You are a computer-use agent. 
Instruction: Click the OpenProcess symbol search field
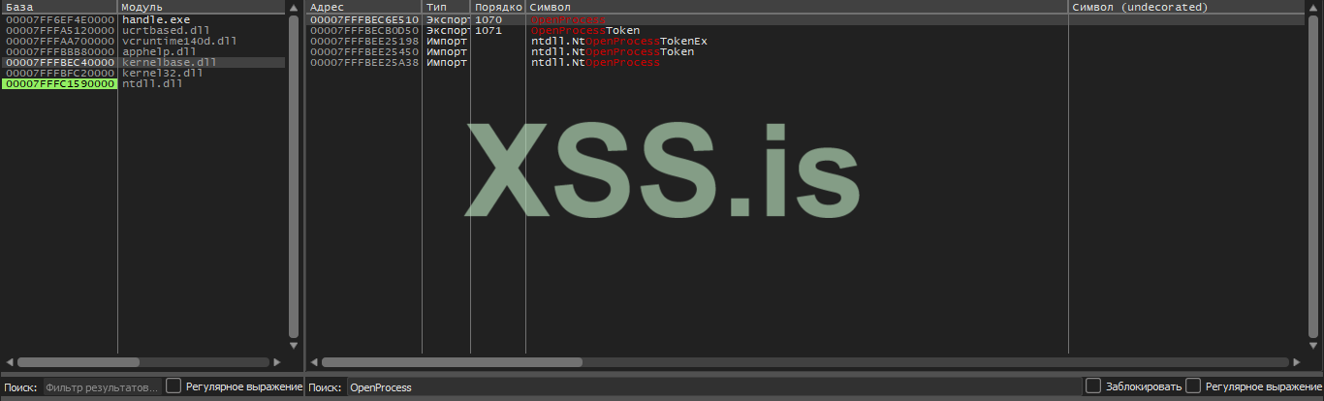[x=713, y=387]
